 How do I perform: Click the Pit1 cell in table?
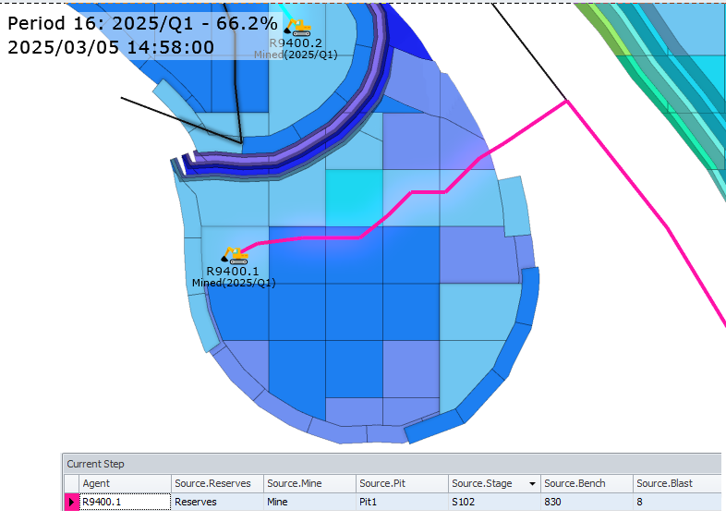(401, 502)
